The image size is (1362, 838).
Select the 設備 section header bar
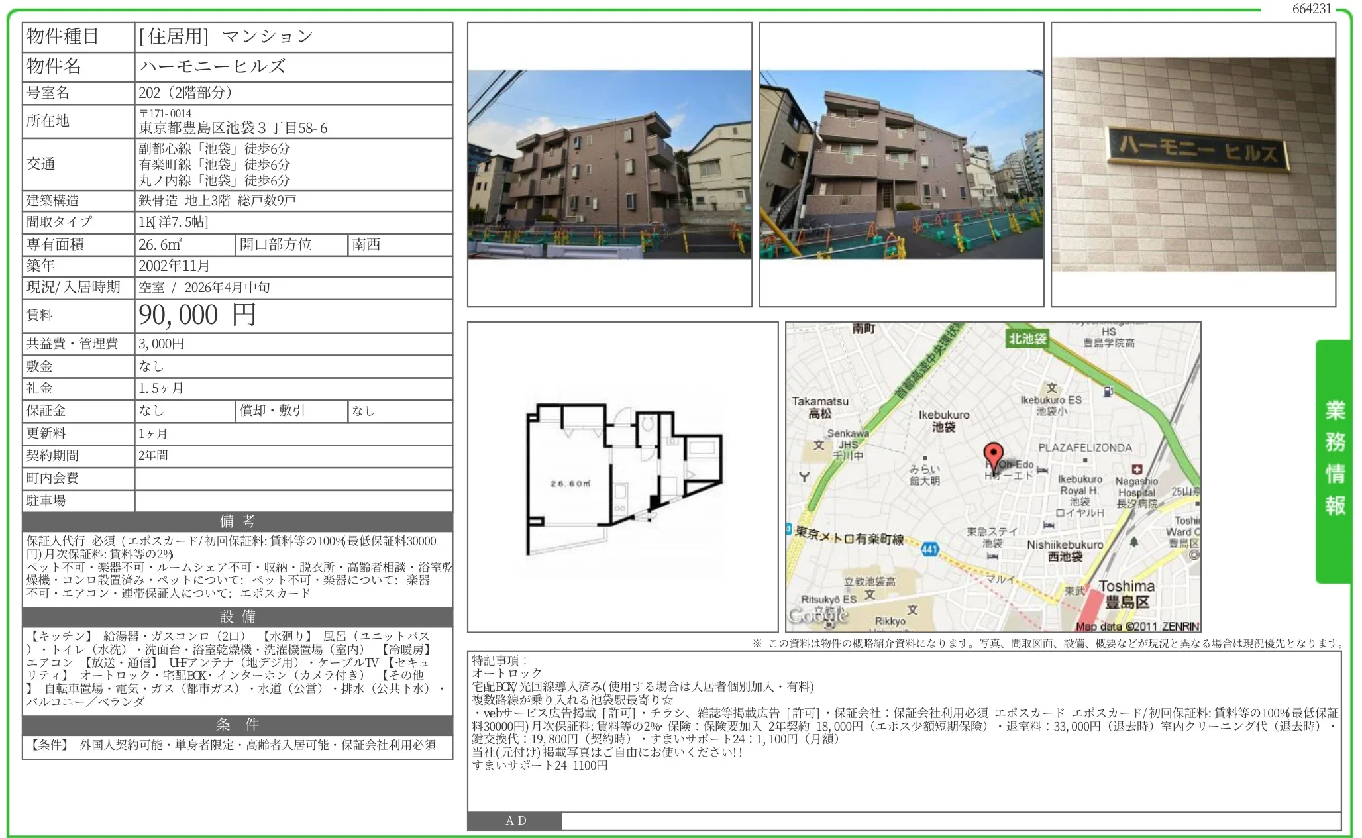236,617
